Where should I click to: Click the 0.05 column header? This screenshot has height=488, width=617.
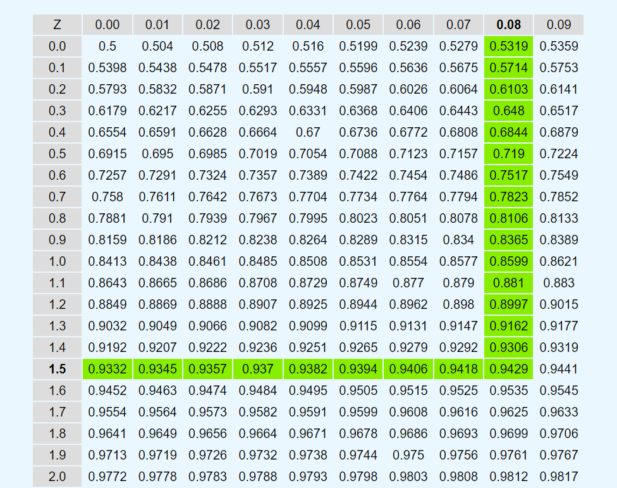pyautogui.click(x=358, y=25)
